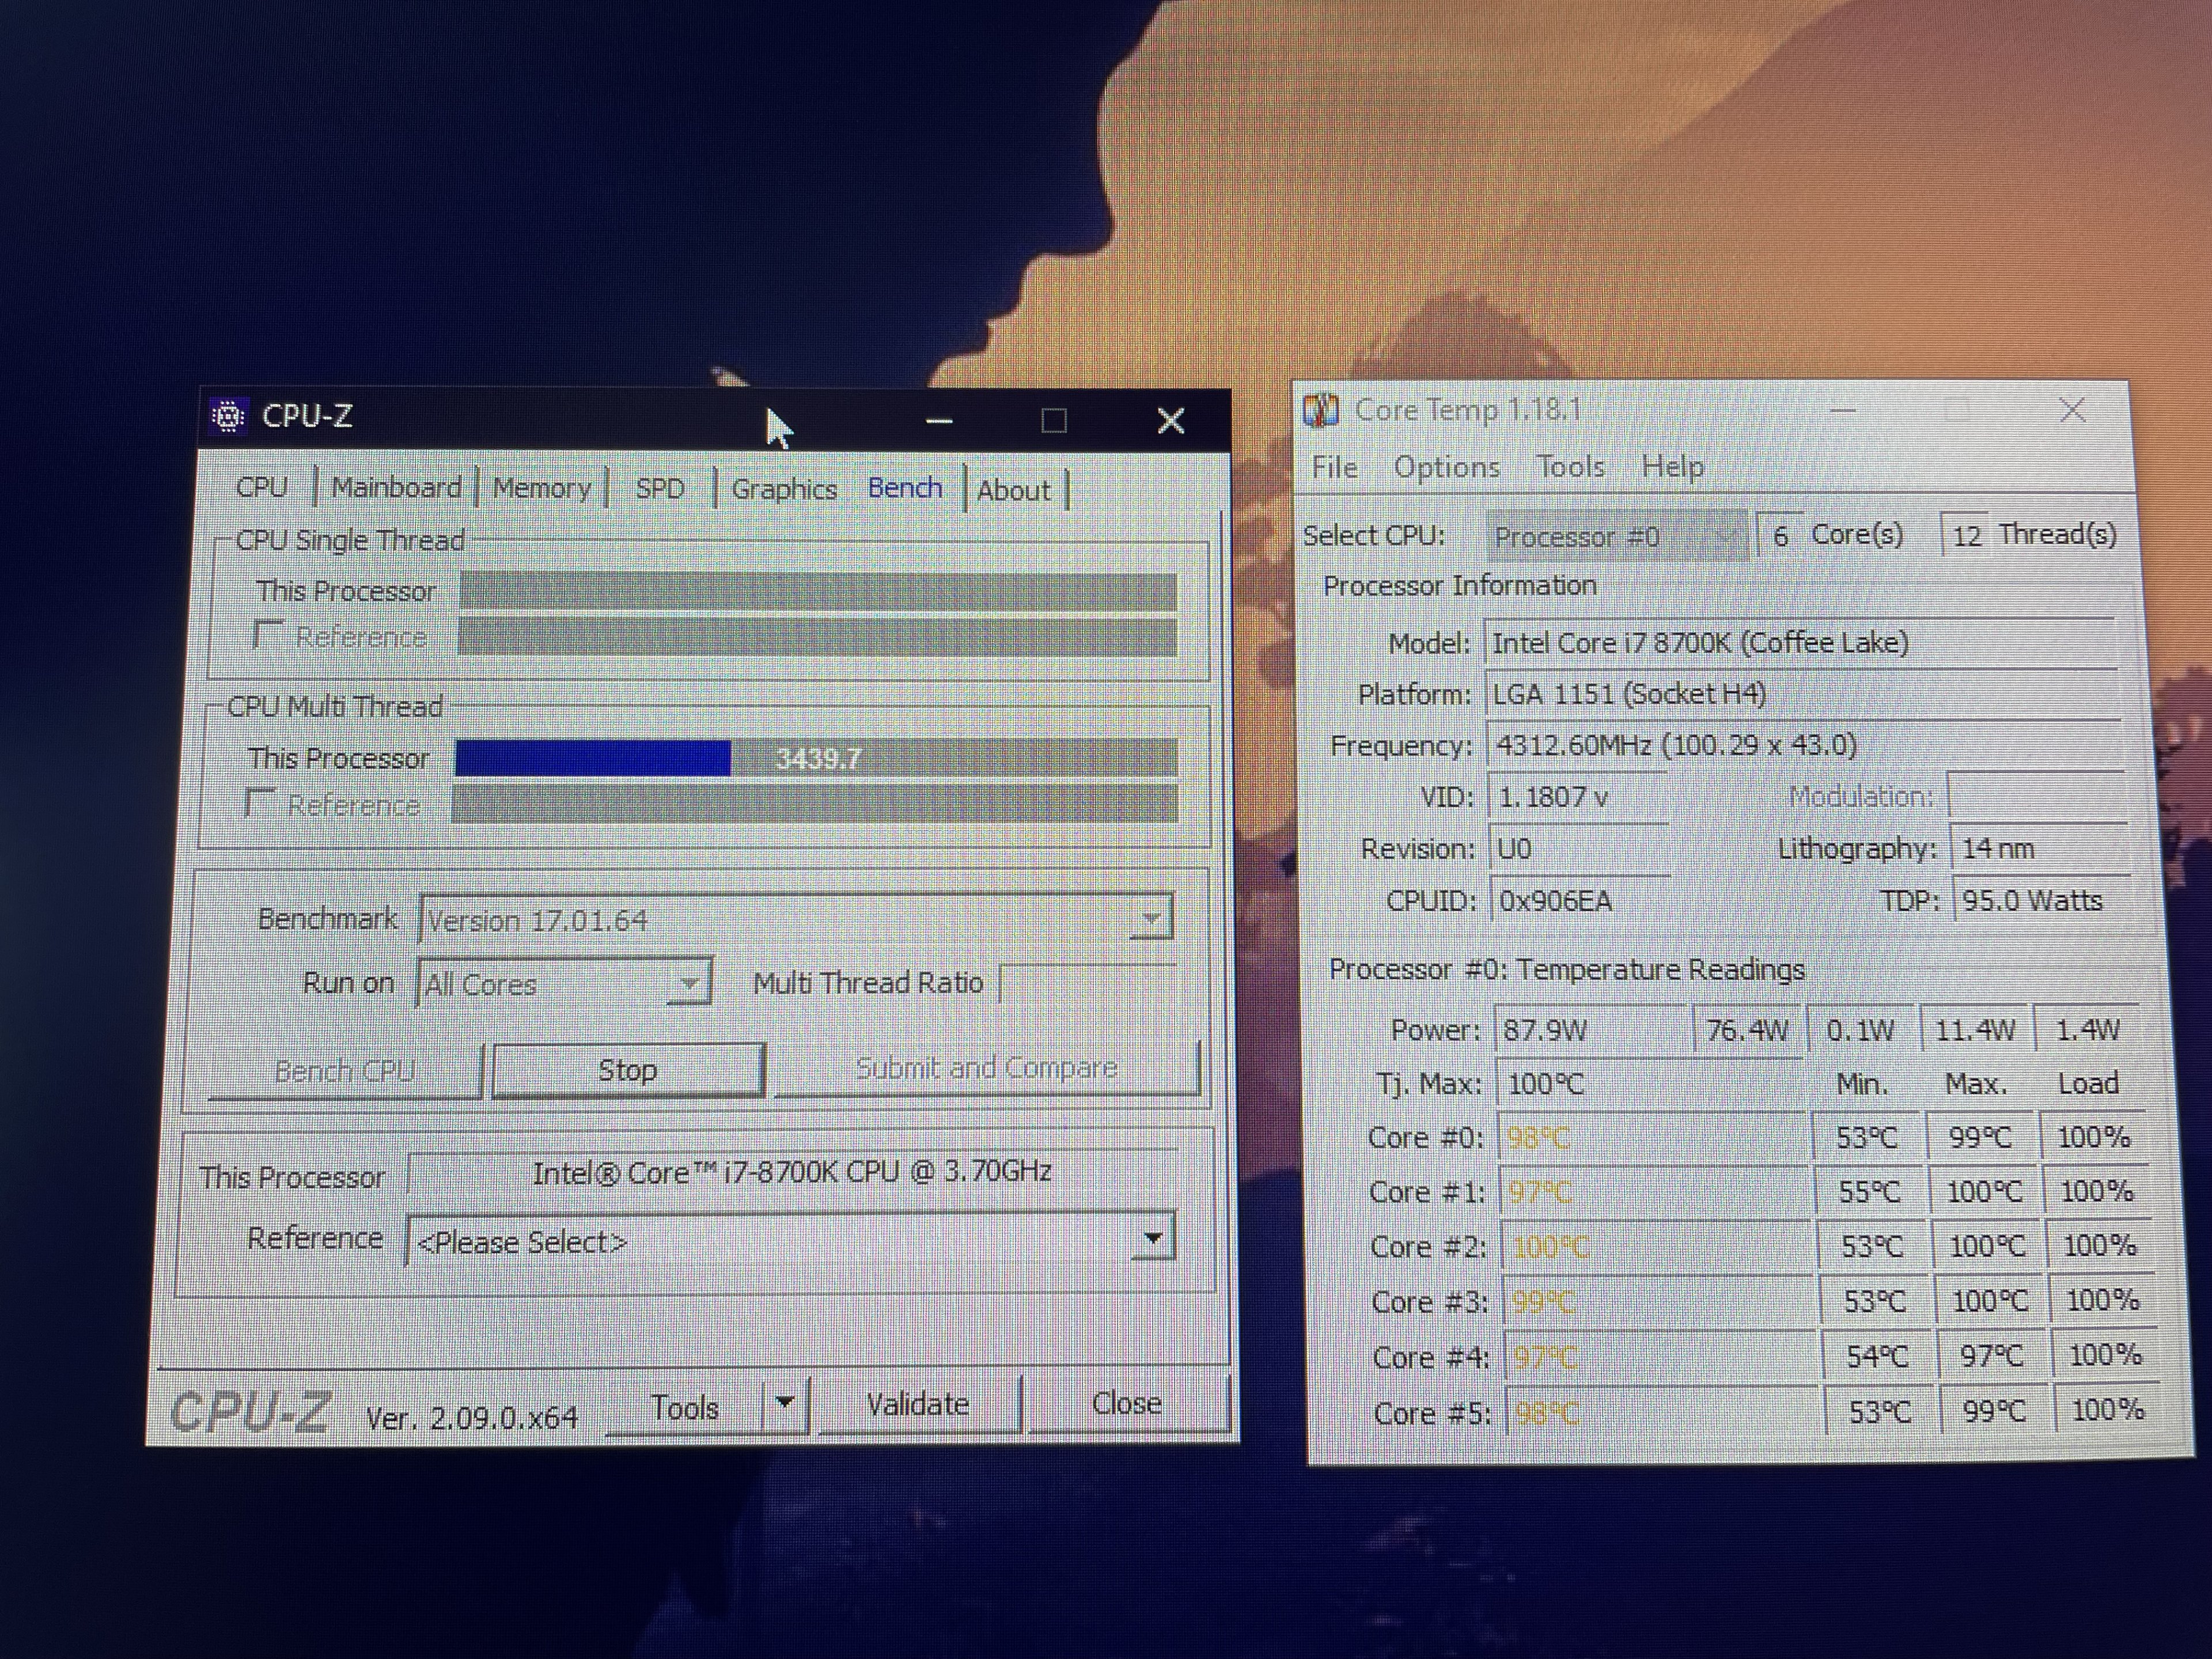Maximize the CPU-Z window

pos(1053,421)
